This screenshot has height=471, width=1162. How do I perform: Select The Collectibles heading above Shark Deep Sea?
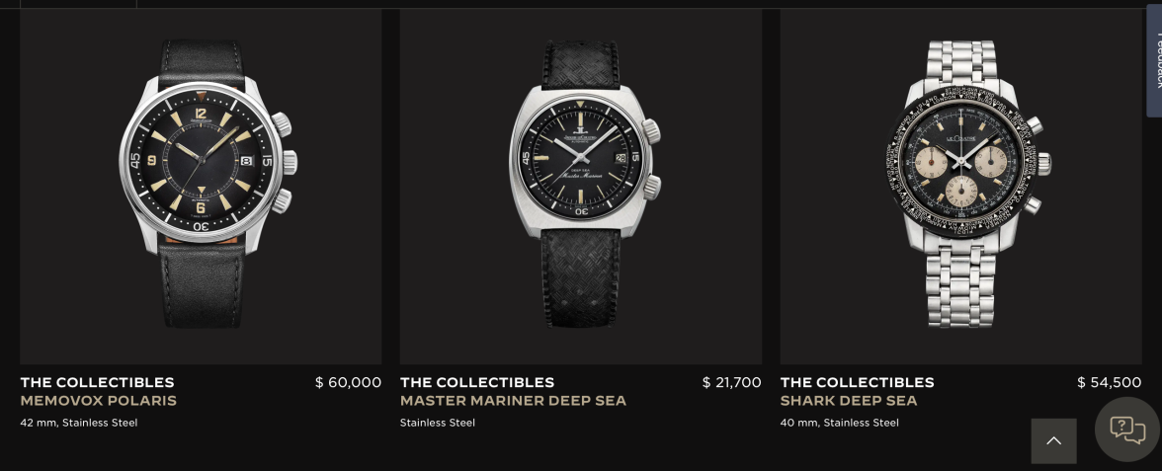(857, 382)
